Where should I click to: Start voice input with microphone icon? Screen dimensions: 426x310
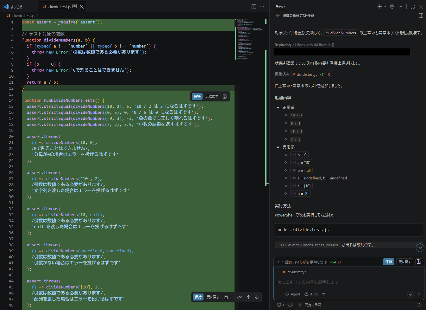tap(410, 294)
